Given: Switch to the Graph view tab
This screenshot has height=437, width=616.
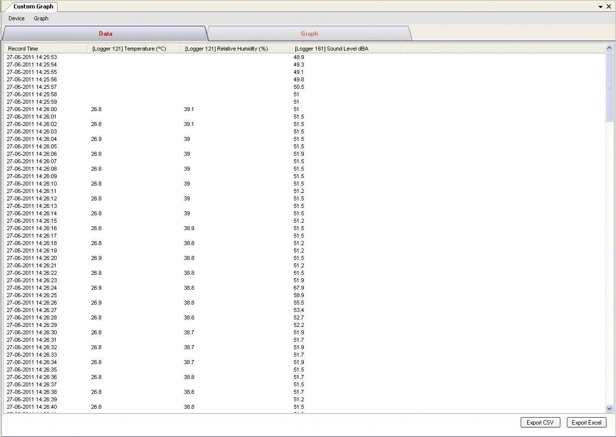Looking at the screenshot, I should coord(309,34).
